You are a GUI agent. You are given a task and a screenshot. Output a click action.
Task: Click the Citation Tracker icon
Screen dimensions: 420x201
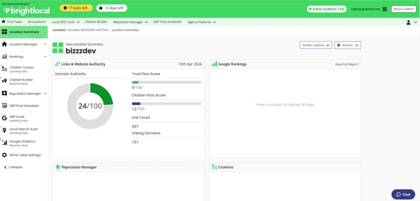(4, 69)
